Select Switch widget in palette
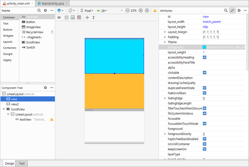 [37, 48]
